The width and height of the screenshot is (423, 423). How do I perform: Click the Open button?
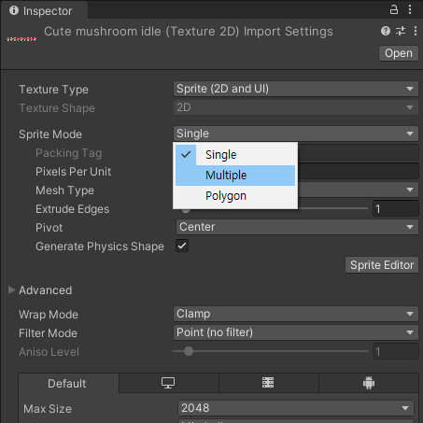pyautogui.click(x=399, y=53)
